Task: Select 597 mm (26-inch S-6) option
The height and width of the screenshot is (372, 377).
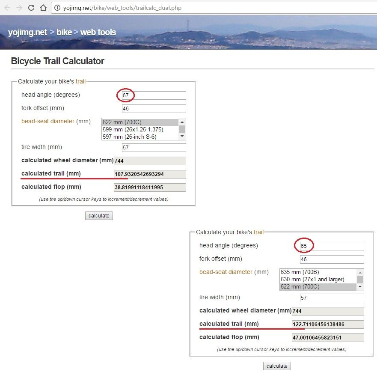Action: 129,137
